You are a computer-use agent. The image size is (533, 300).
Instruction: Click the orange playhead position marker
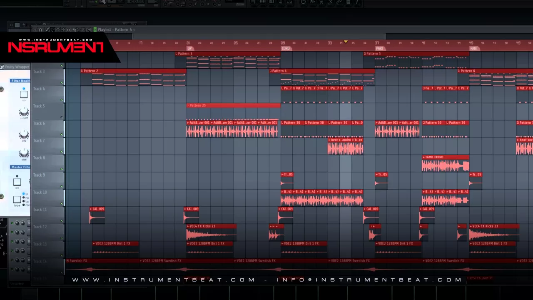tap(346, 42)
